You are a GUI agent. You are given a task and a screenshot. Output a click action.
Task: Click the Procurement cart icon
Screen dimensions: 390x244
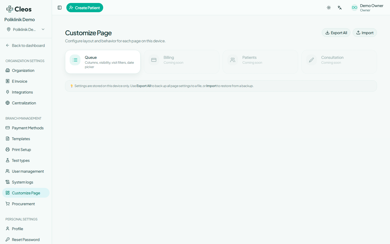pyautogui.click(x=8, y=204)
